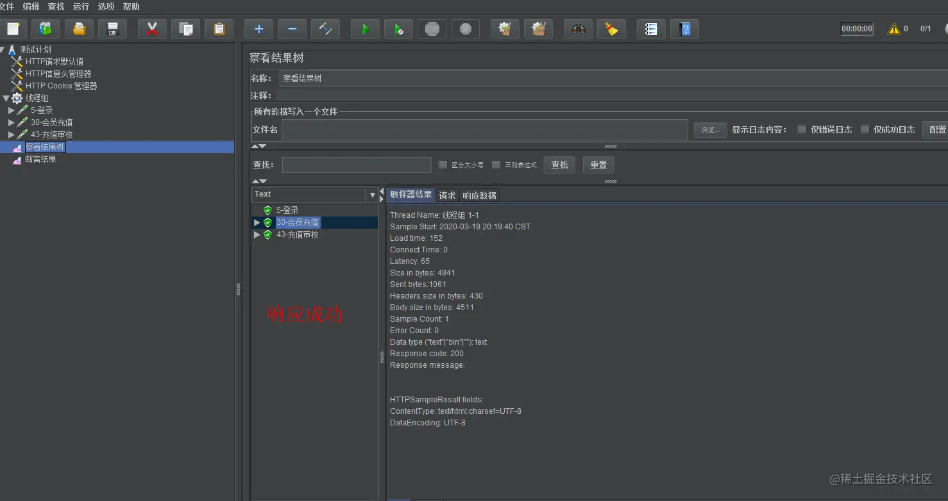Image resolution: width=948 pixels, height=501 pixels.
Task: Click the Shutdown test icon
Action: [465, 29]
